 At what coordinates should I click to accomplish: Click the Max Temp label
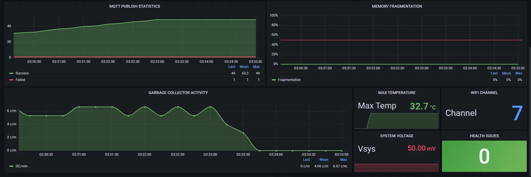pos(377,106)
